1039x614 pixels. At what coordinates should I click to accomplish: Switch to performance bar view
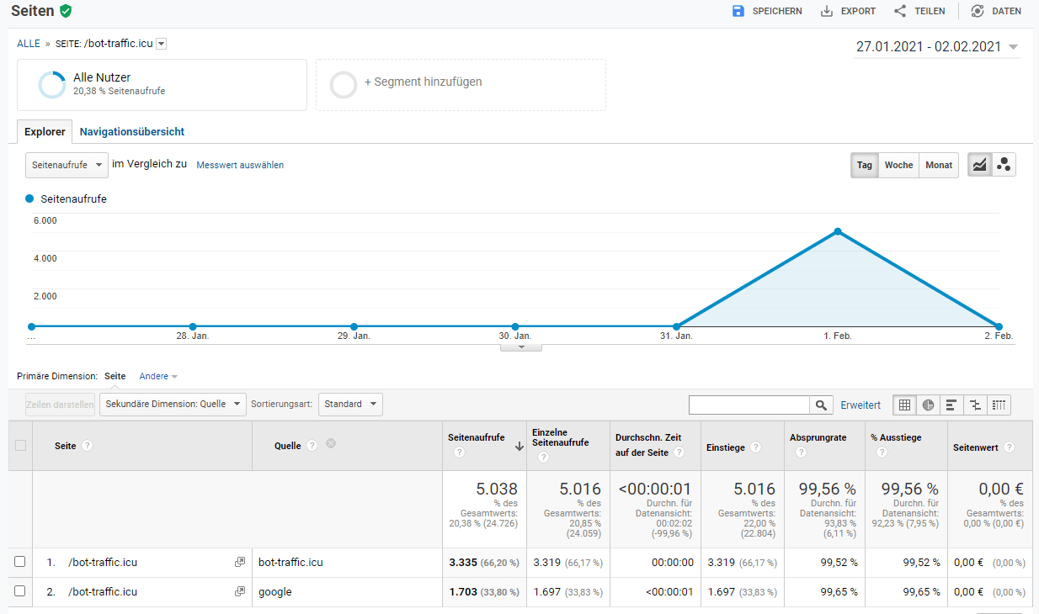(951, 405)
